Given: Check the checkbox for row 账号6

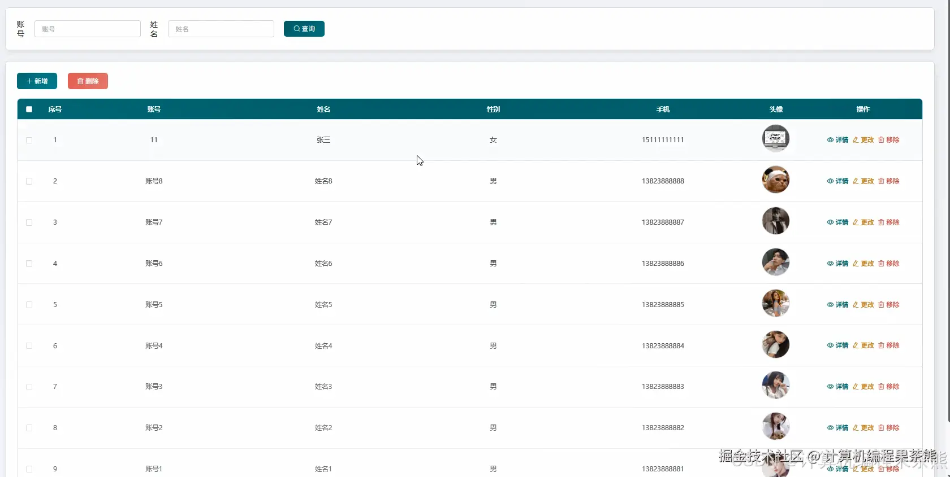Looking at the screenshot, I should (x=29, y=264).
